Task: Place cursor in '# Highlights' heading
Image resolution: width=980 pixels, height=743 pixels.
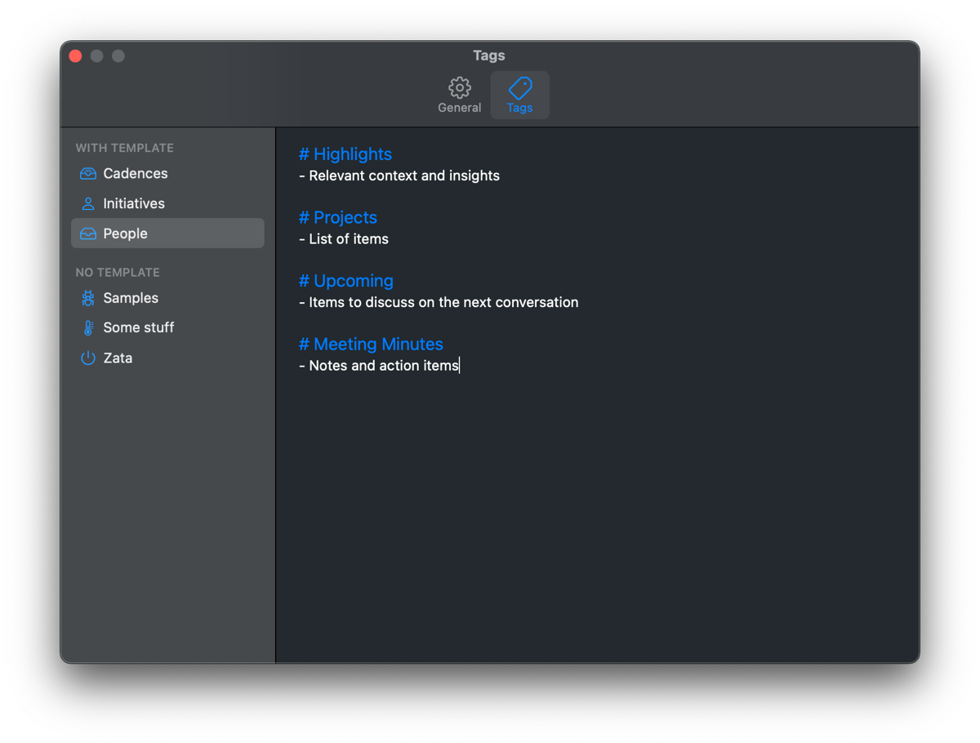Action: click(345, 154)
